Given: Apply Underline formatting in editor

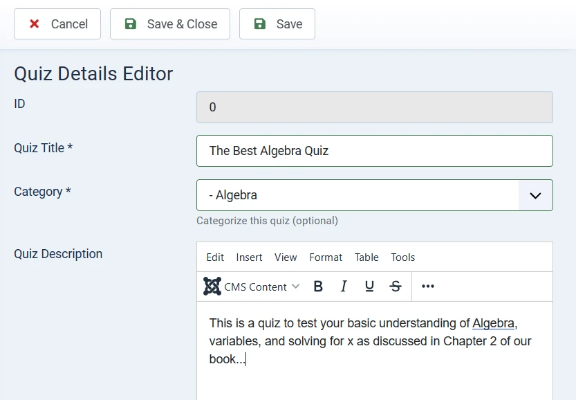Looking at the screenshot, I should (369, 287).
